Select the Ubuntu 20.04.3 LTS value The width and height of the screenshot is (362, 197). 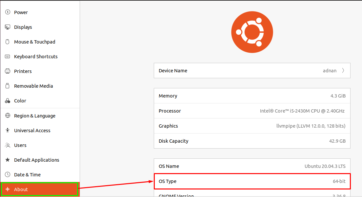[x=325, y=166]
